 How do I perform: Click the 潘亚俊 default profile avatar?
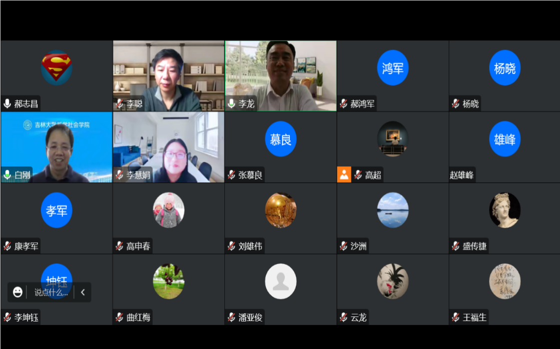coord(281,281)
